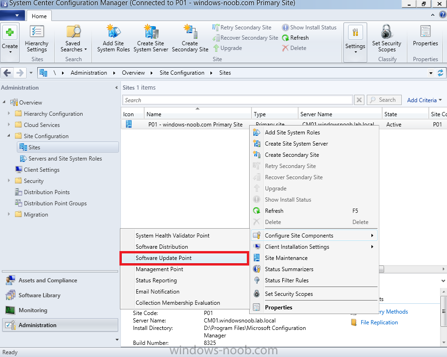Select Servers and Site System Roles node

coord(65,159)
